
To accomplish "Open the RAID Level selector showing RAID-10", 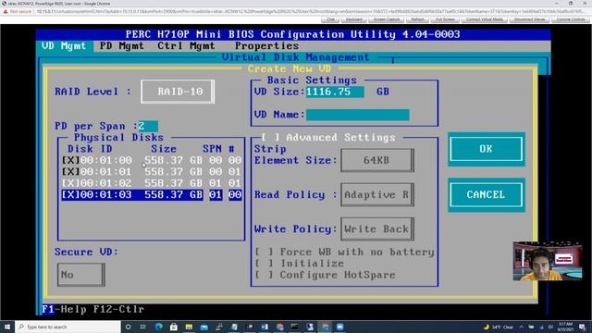I will (178, 92).
